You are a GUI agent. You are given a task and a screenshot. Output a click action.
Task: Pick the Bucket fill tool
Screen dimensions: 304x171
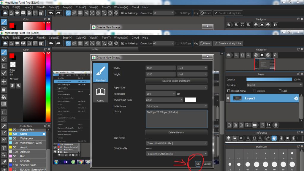coord(4,97)
